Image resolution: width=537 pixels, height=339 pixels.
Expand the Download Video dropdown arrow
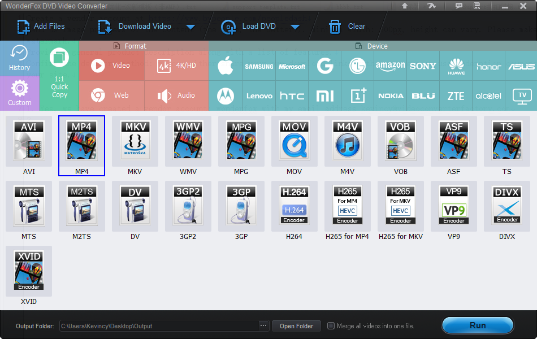point(190,27)
